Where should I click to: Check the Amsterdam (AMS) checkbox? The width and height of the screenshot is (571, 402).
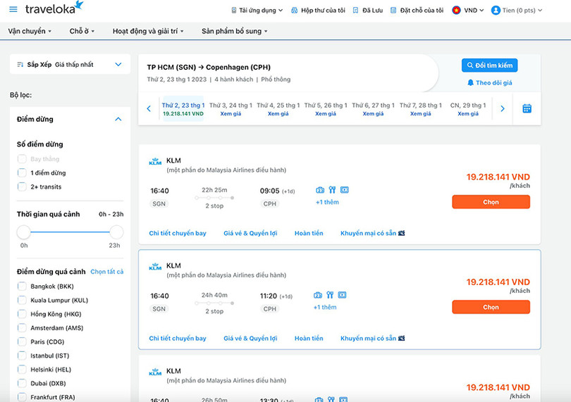tap(23, 328)
